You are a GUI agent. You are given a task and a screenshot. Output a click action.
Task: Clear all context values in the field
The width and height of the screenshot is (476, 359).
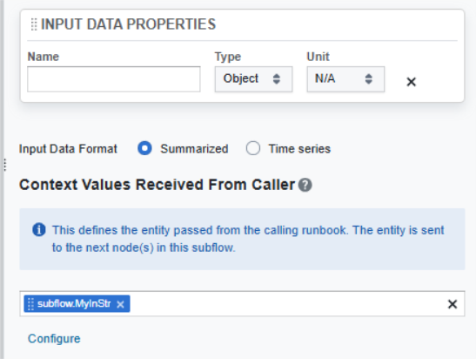point(453,304)
